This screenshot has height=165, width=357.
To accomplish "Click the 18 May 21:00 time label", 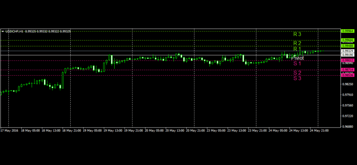I will coord(72,131).
